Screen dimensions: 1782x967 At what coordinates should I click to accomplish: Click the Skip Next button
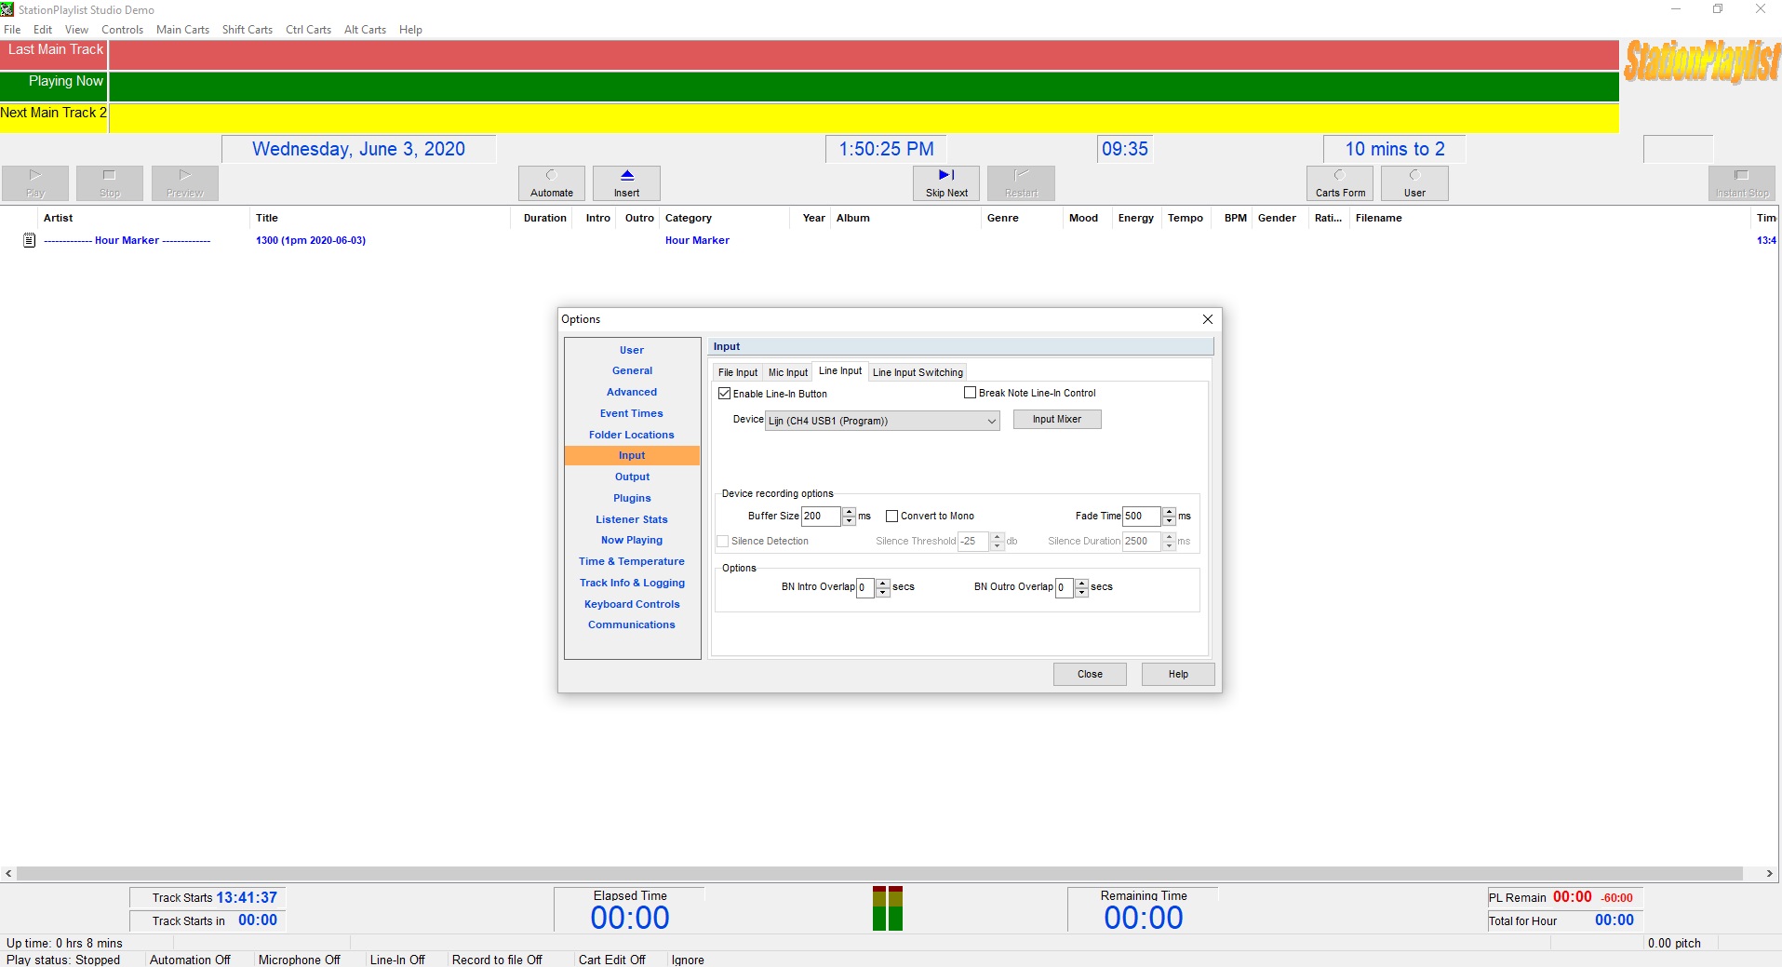[x=945, y=183]
